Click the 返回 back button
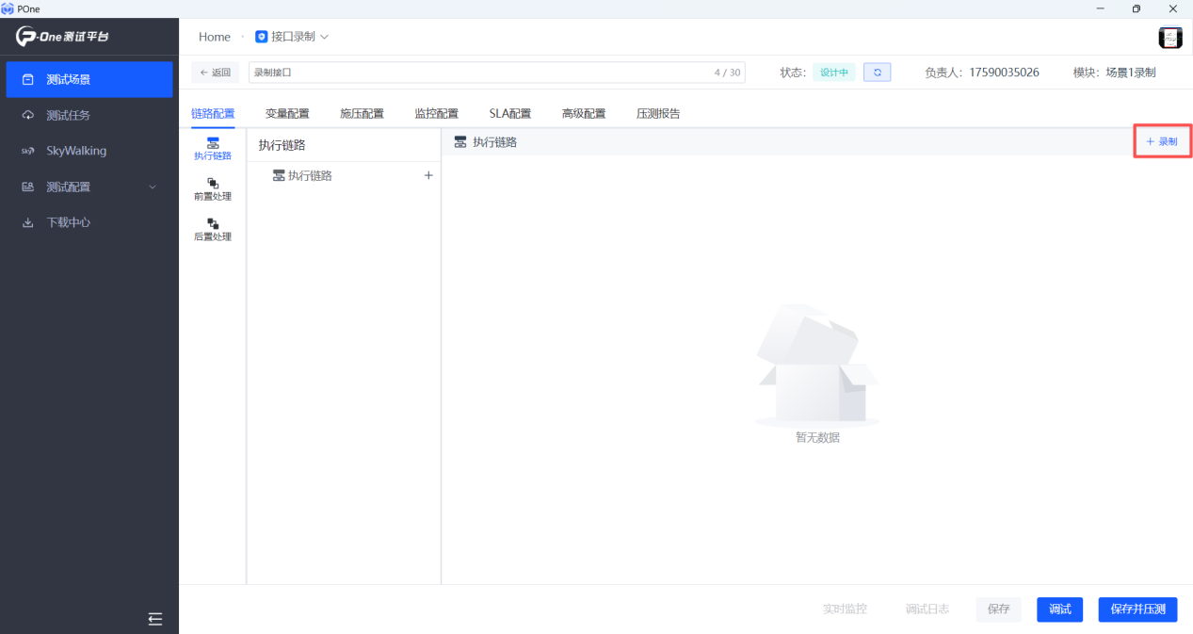The height and width of the screenshot is (634, 1193). (x=215, y=73)
